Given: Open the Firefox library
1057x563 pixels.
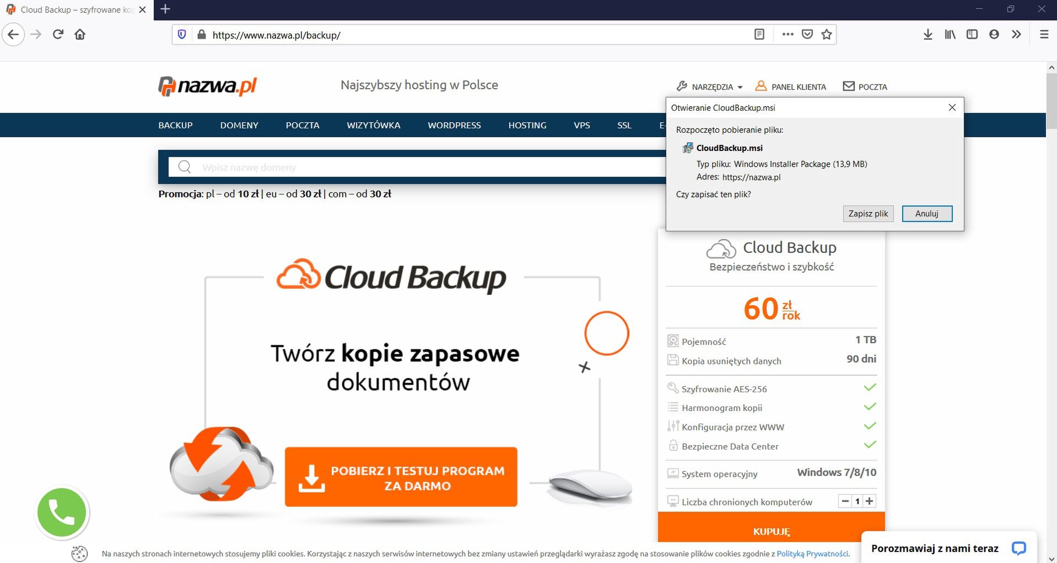Looking at the screenshot, I should (950, 35).
